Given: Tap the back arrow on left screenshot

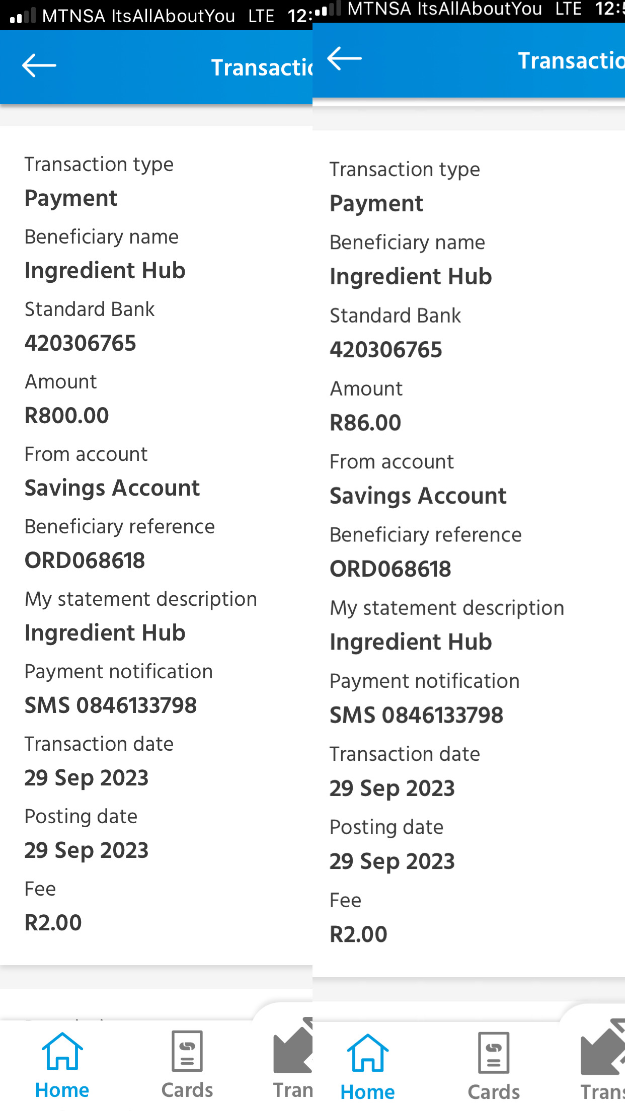Looking at the screenshot, I should [x=39, y=65].
